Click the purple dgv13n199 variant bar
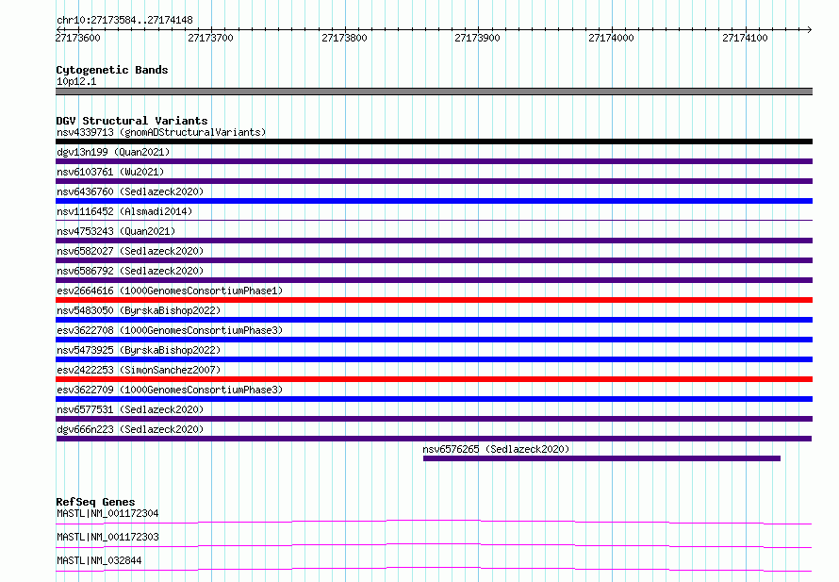This screenshot has height=582, width=839. pyautogui.click(x=434, y=161)
